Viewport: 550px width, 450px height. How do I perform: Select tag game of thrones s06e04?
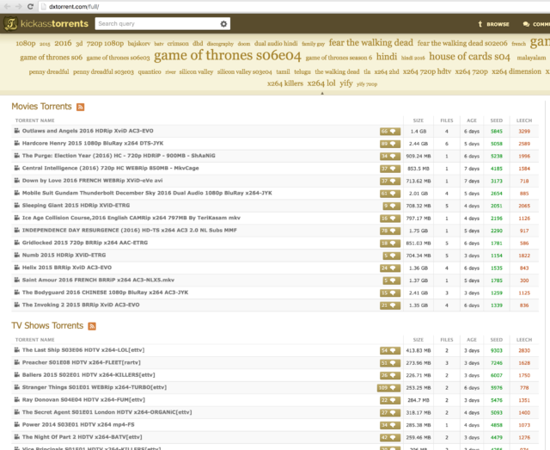click(227, 55)
